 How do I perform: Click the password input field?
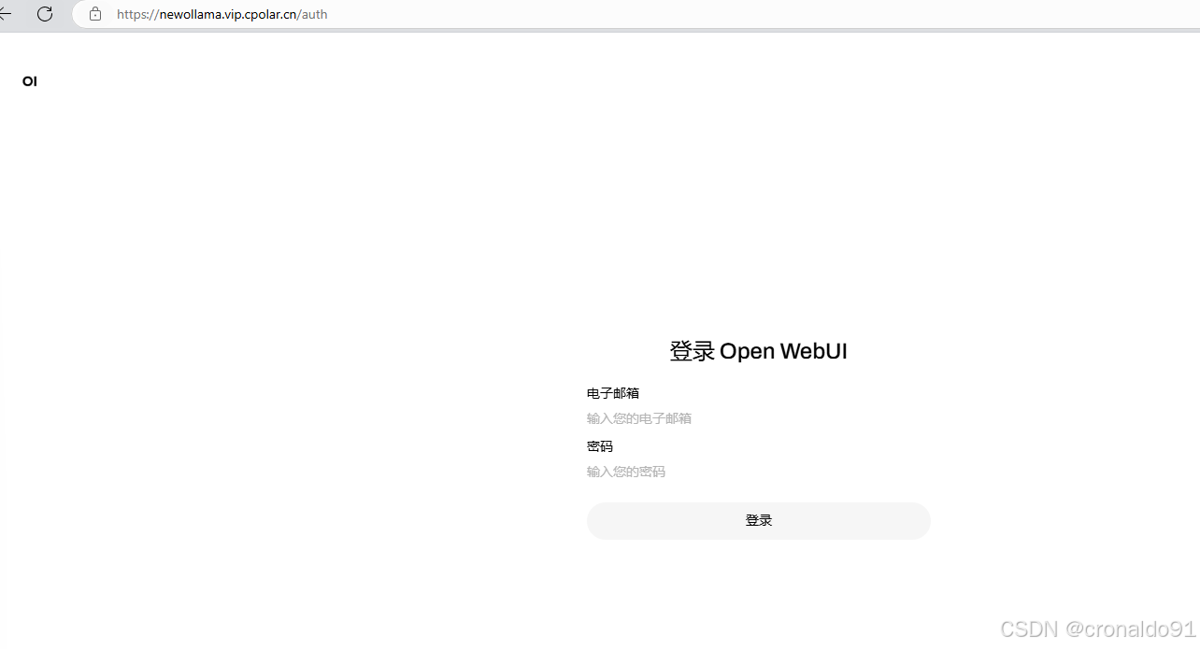point(758,472)
